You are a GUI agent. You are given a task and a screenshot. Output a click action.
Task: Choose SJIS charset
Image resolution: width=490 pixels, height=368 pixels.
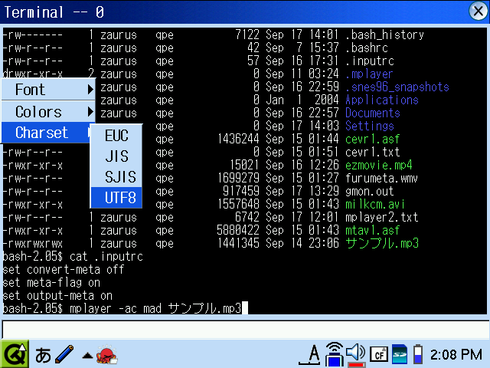(x=116, y=177)
